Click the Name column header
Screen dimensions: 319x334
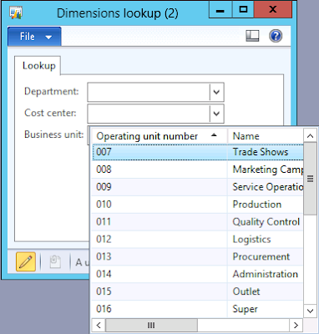pos(265,136)
